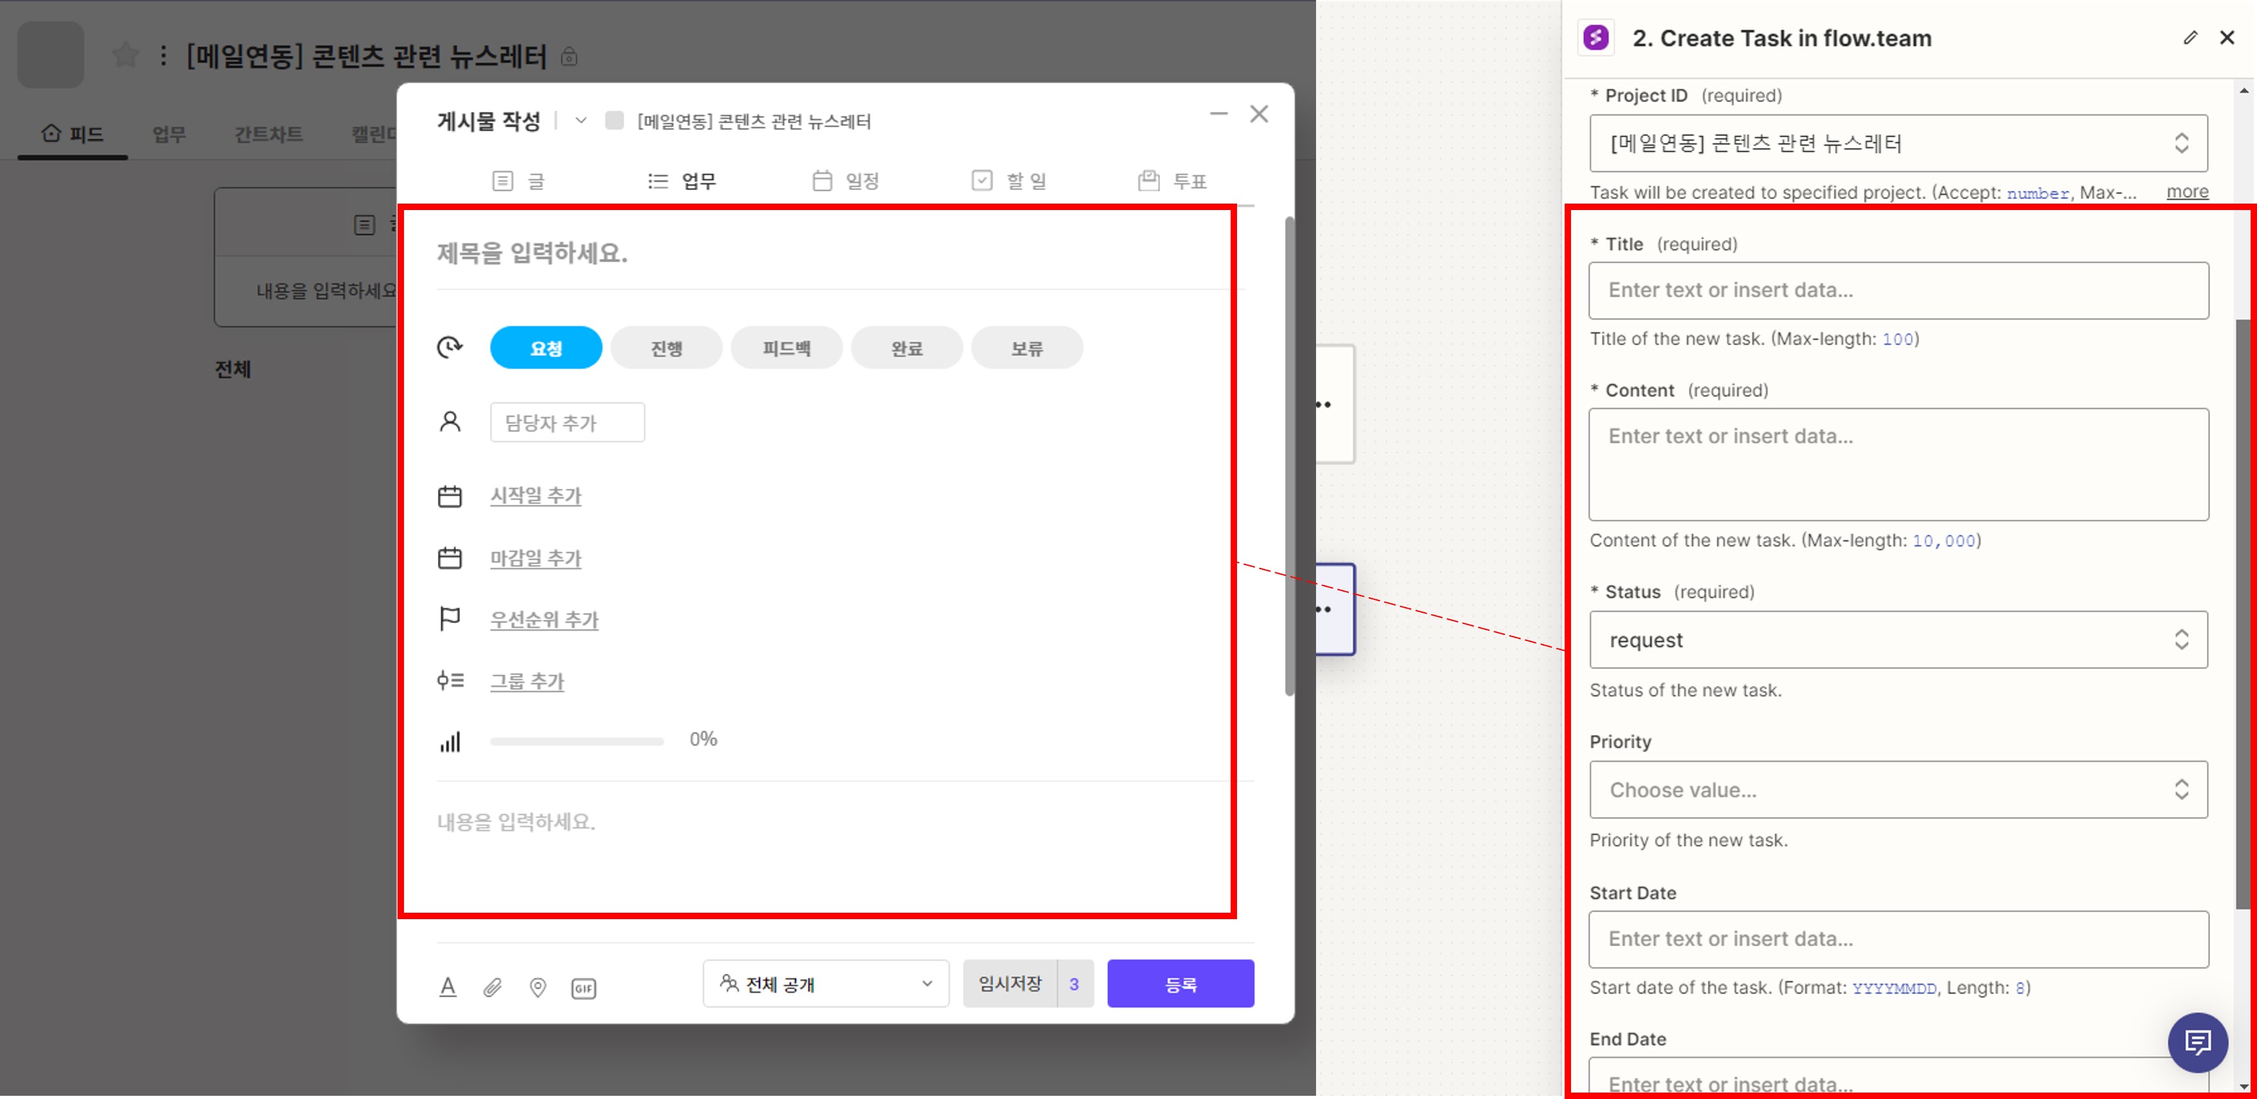This screenshot has height=1099, width=2257.
Task: Click the Start Date input field
Action: click(x=1898, y=940)
